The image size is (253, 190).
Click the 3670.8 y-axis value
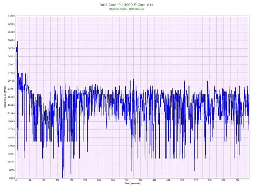pyautogui.click(x=11, y=48)
